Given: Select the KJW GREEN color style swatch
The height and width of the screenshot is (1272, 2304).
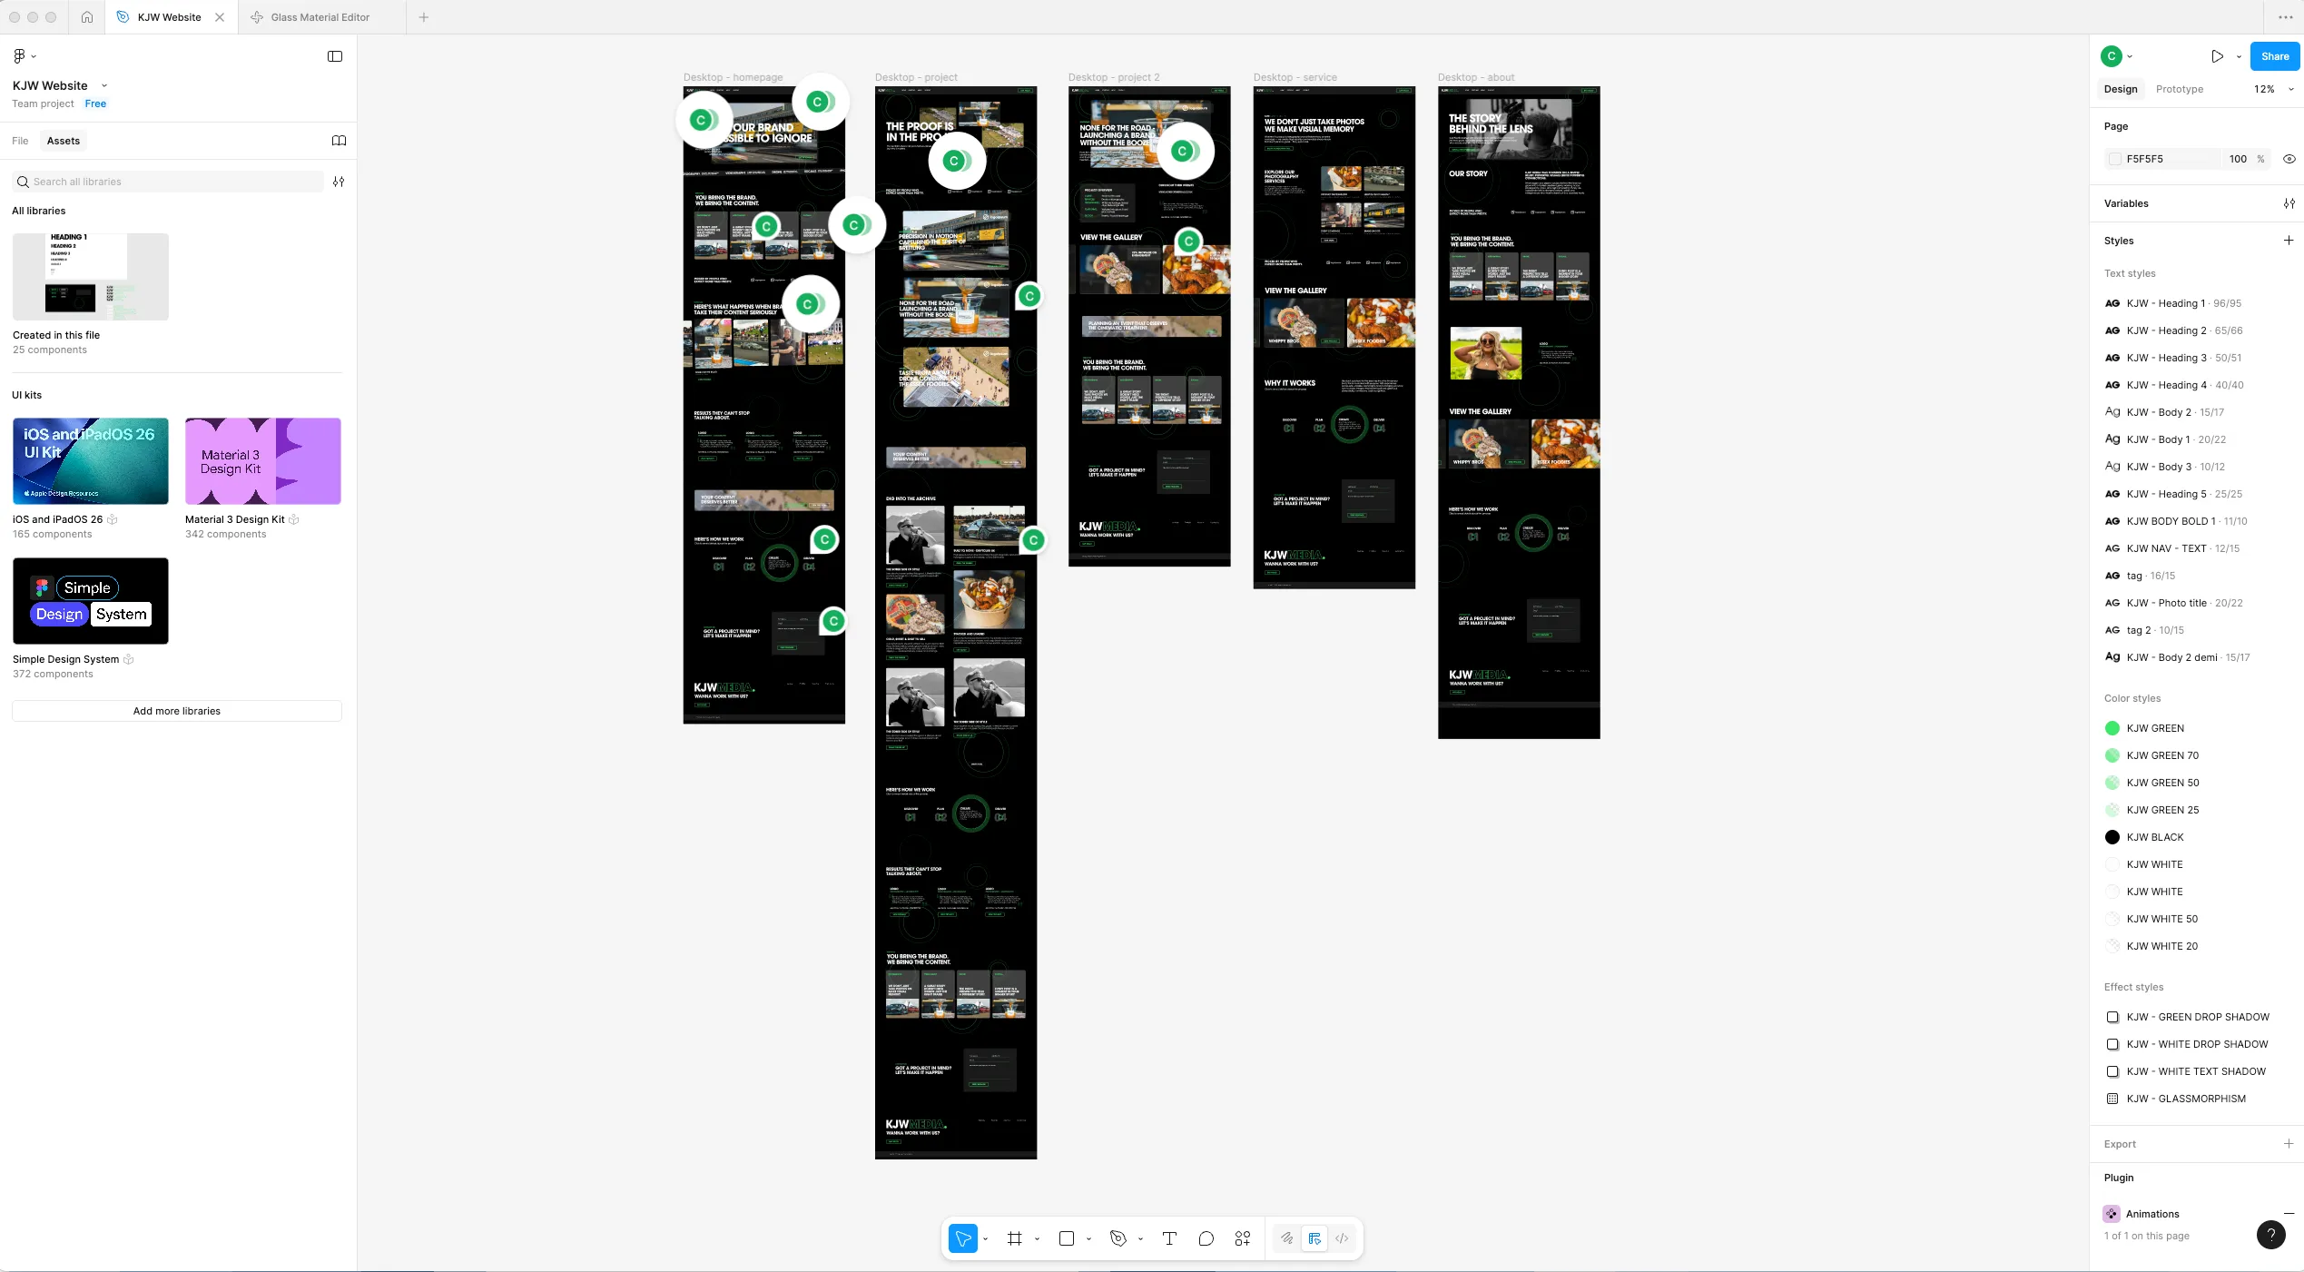Looking at the screenshot, I should click(2112, 728).
